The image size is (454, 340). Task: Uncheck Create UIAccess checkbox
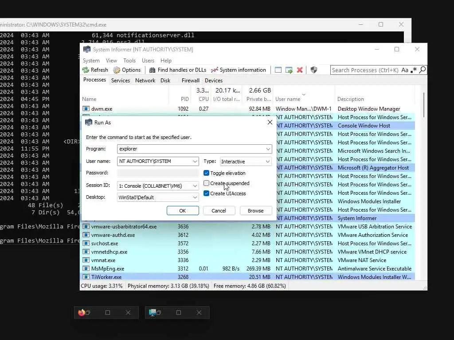(x=206, y=193)
